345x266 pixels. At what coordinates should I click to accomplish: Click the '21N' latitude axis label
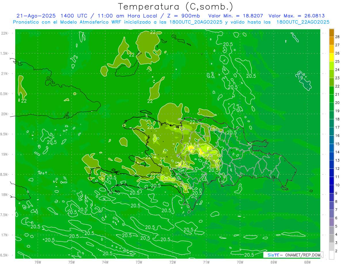pos(4,73)
